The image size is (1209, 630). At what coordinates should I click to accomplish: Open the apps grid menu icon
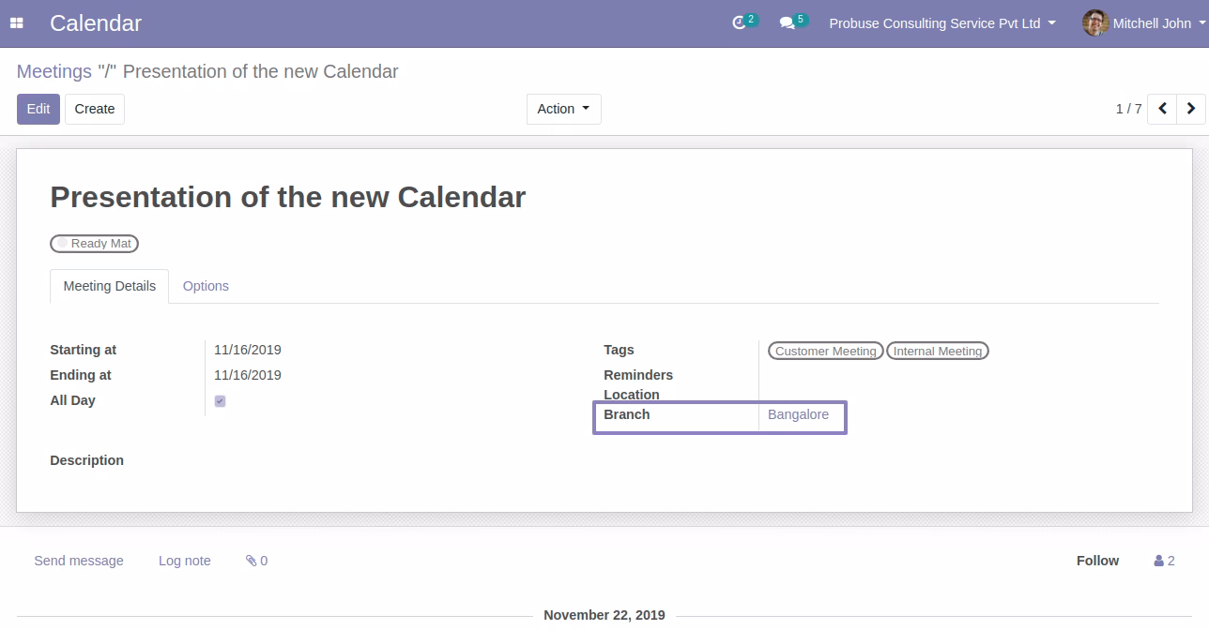coord(17,23)
